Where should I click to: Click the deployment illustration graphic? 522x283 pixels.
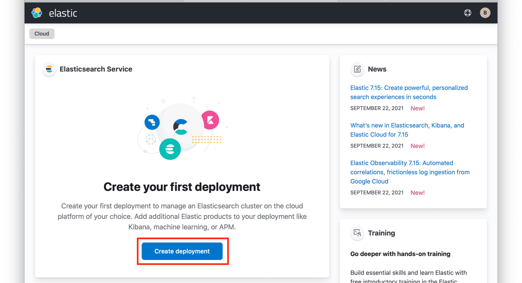(x=182, y=128)
